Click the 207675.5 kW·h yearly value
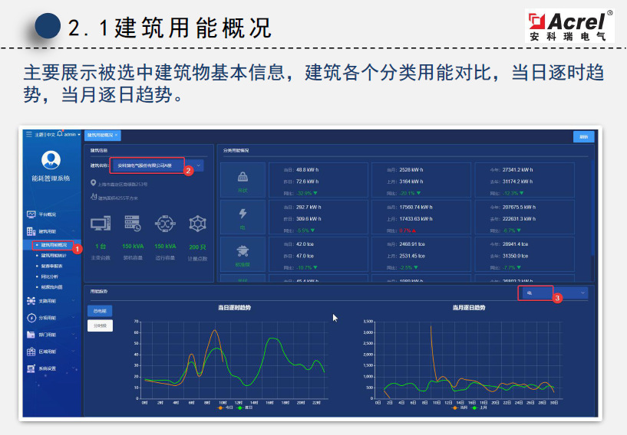The width and height of the screenshot is (627, 435). point(519,207)
